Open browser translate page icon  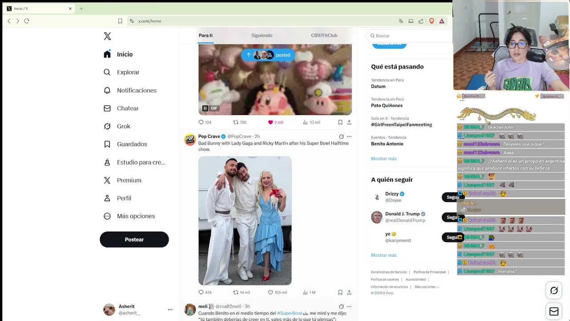click(x=401, y=21)
